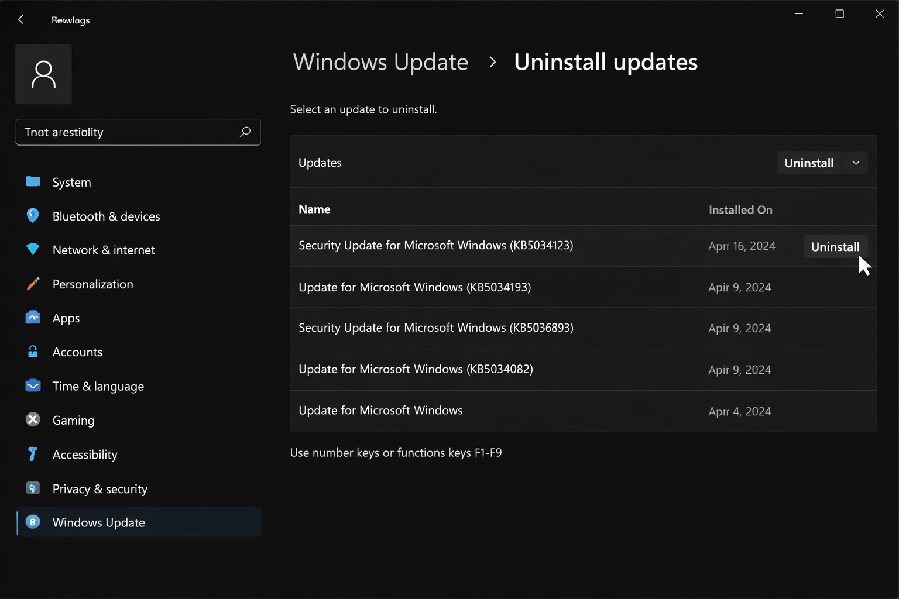The image size is (899, 599).
Task: Click the April 4, 2024 install date
Action: pos(740,411)
